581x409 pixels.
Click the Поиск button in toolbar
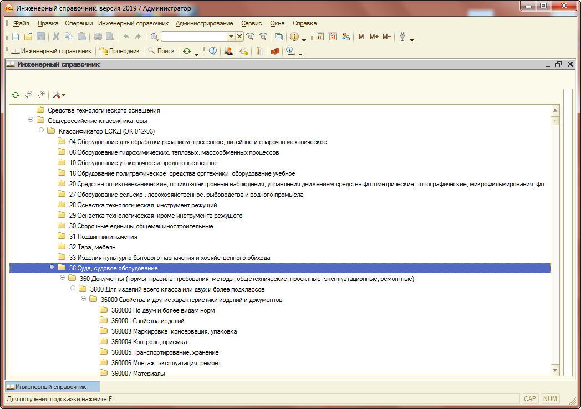[161, 51]
